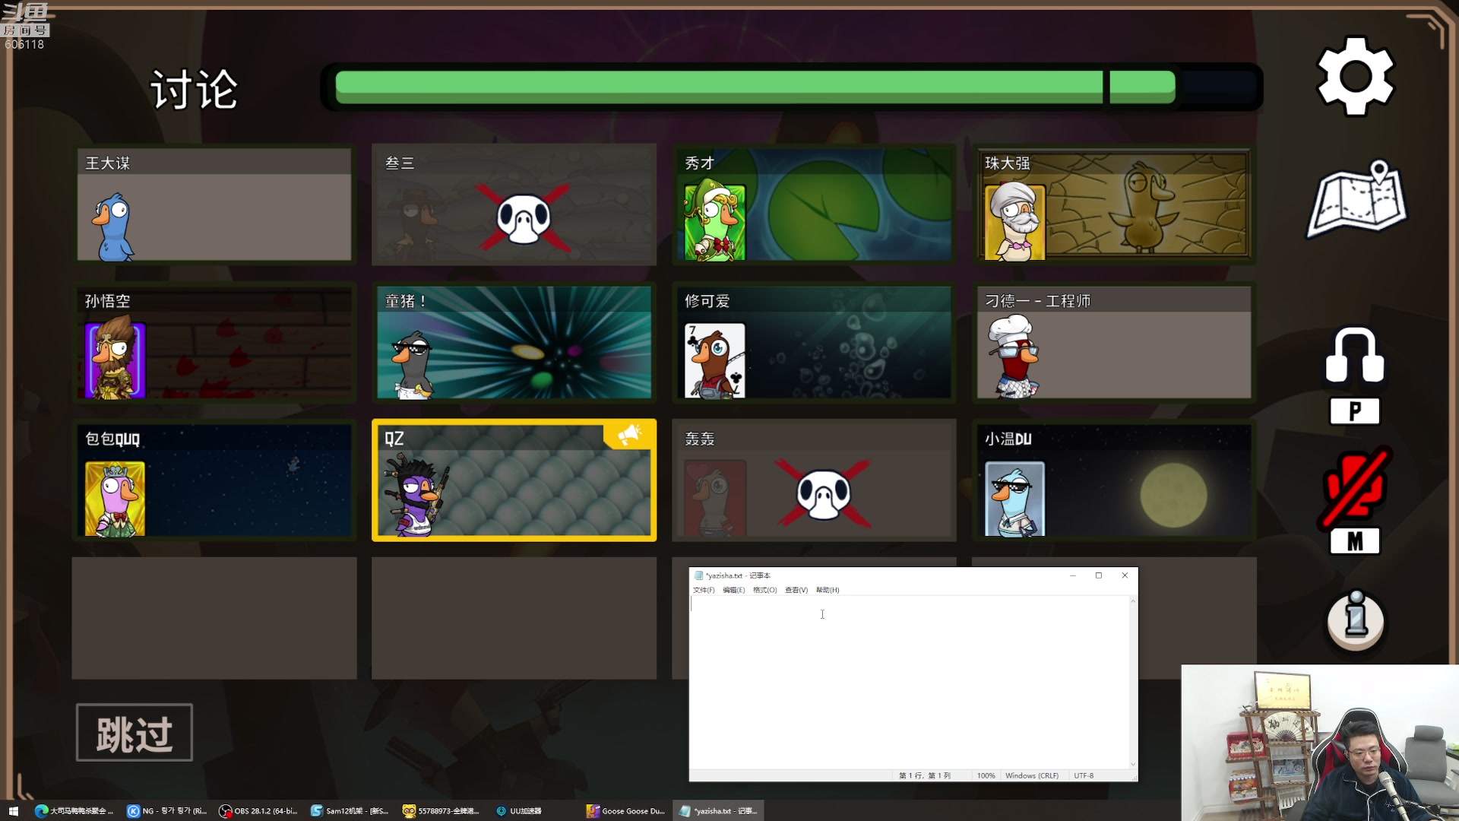Vote for player 孙悟空
The image size is (1459, 821).
(214, 342)
